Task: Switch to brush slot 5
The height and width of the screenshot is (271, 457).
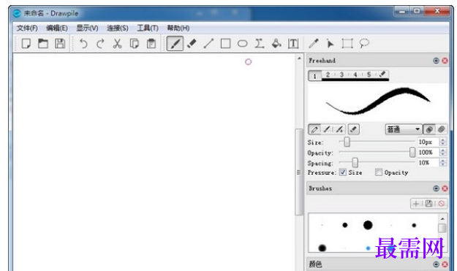Action: point(369,75)
